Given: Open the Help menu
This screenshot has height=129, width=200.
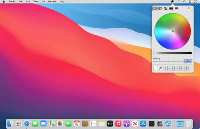Looking at the screenshot, I should point(62,2).
